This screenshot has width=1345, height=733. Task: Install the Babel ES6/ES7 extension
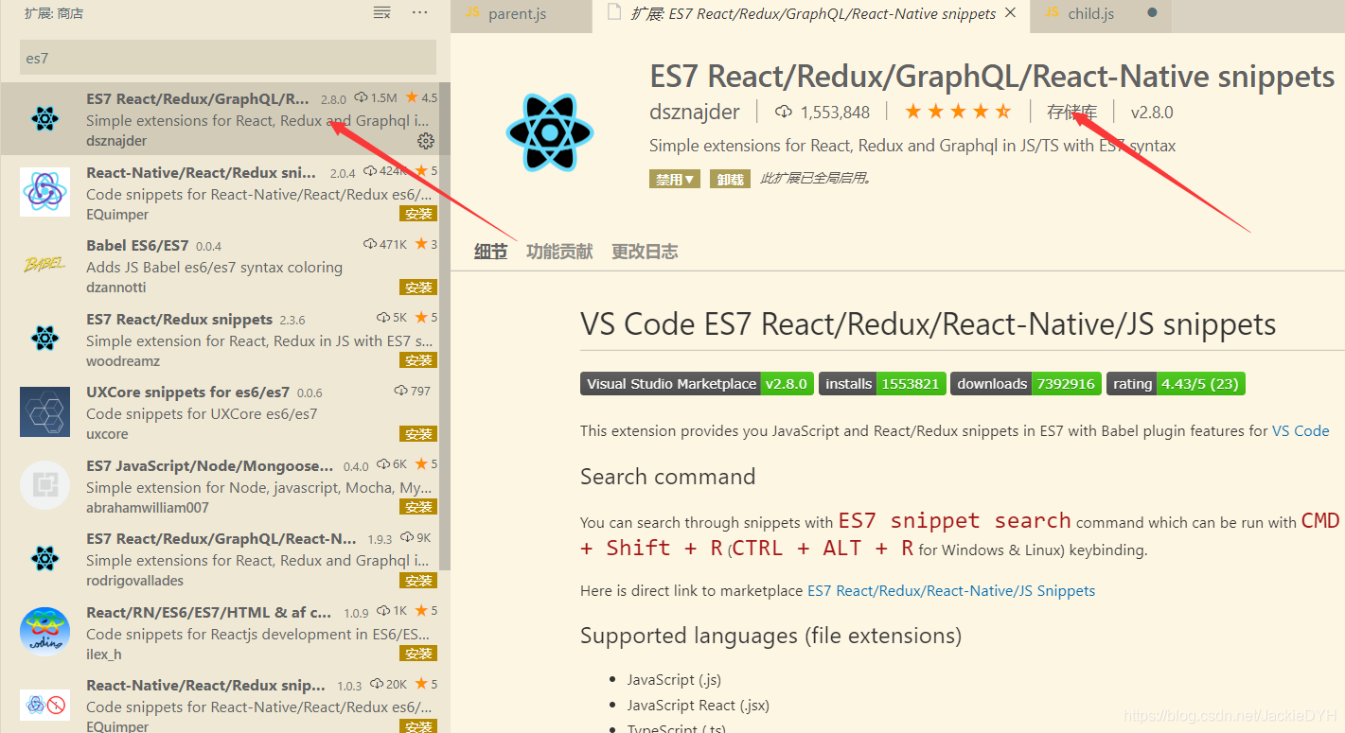coord(418,288)
